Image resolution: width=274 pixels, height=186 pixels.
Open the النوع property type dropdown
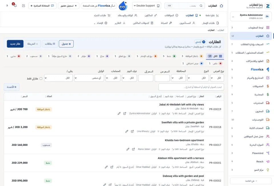198,78
